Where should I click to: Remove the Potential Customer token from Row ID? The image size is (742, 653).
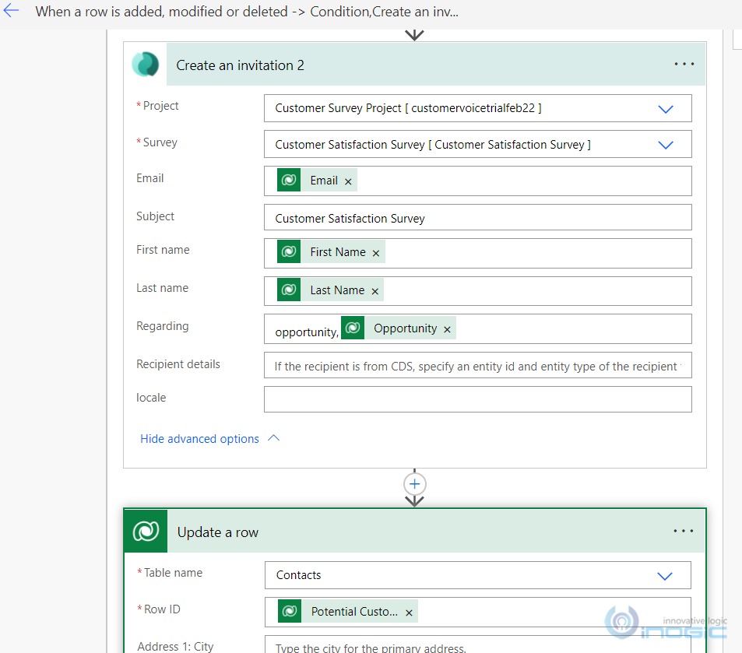409,613
